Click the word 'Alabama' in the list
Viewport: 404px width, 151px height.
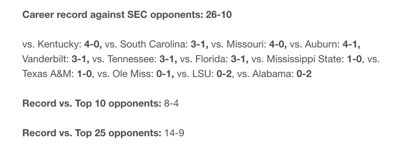[274, 74]
